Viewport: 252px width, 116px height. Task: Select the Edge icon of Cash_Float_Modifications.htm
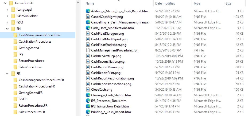pos(88,28)
